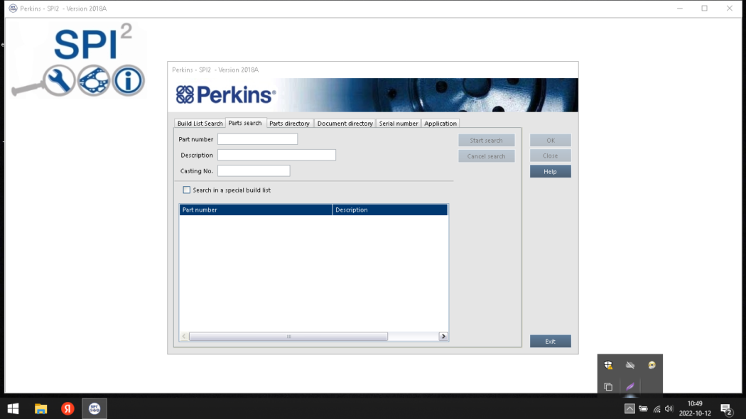Screen dimensions: 746x419
Task: Click the results horizontal scrollbar thumb
Action: click(x=288, y=336)
